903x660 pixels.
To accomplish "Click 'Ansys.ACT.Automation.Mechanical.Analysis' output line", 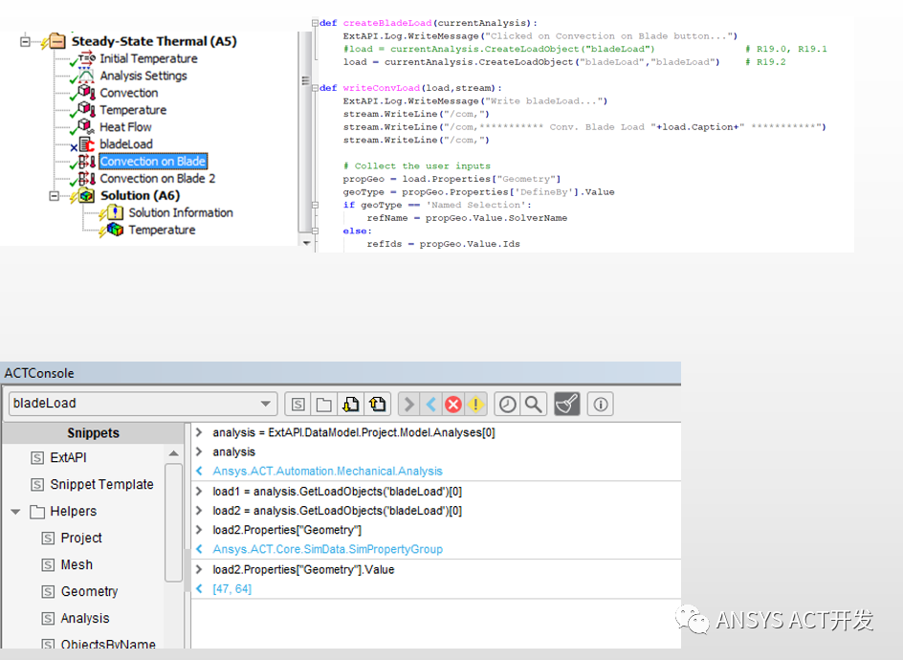I will click(328, 472).
